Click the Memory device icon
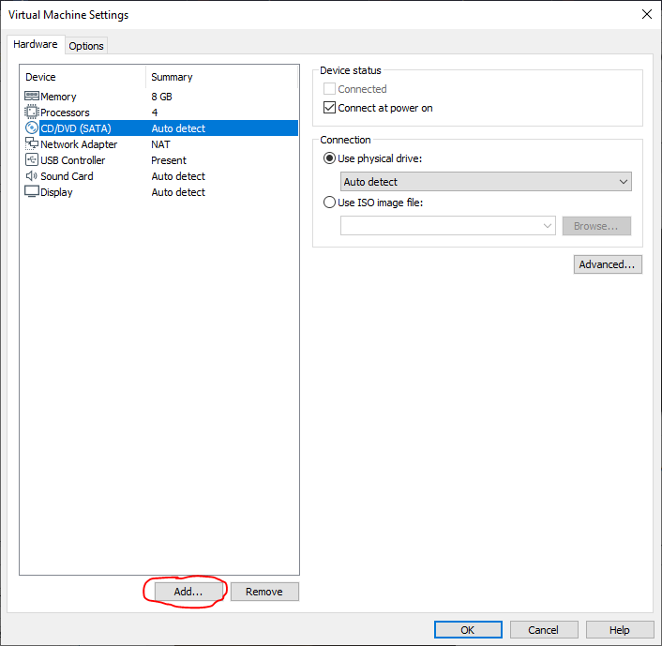Image resolution: width=662 pixels, height=646 pixels. [x=32, y=97]
